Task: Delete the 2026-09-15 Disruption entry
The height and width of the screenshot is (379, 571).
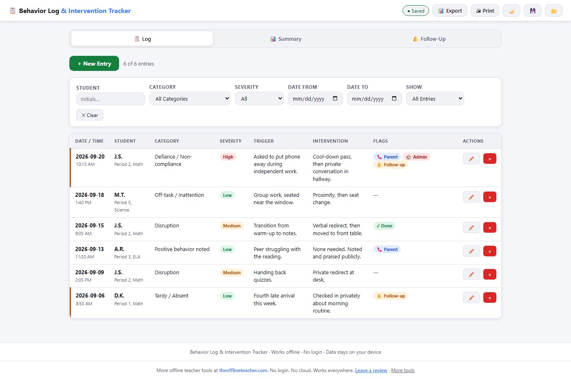Action: click(x=490, y=227)
